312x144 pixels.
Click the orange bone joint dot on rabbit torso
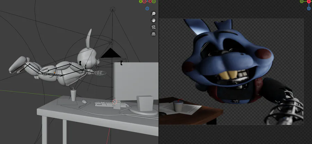(55, 73)
